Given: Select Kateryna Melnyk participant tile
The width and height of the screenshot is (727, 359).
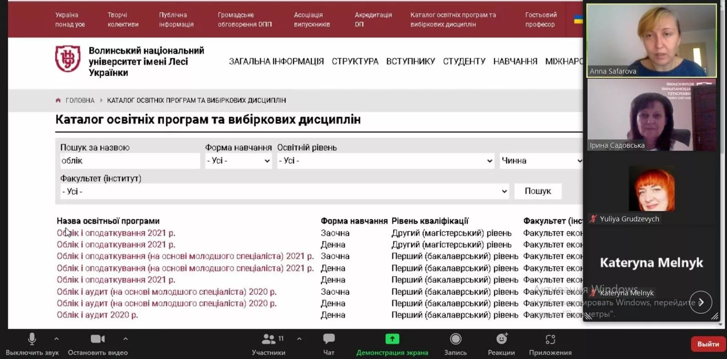Looking at the screenshot, I should (x=651, y=263).
